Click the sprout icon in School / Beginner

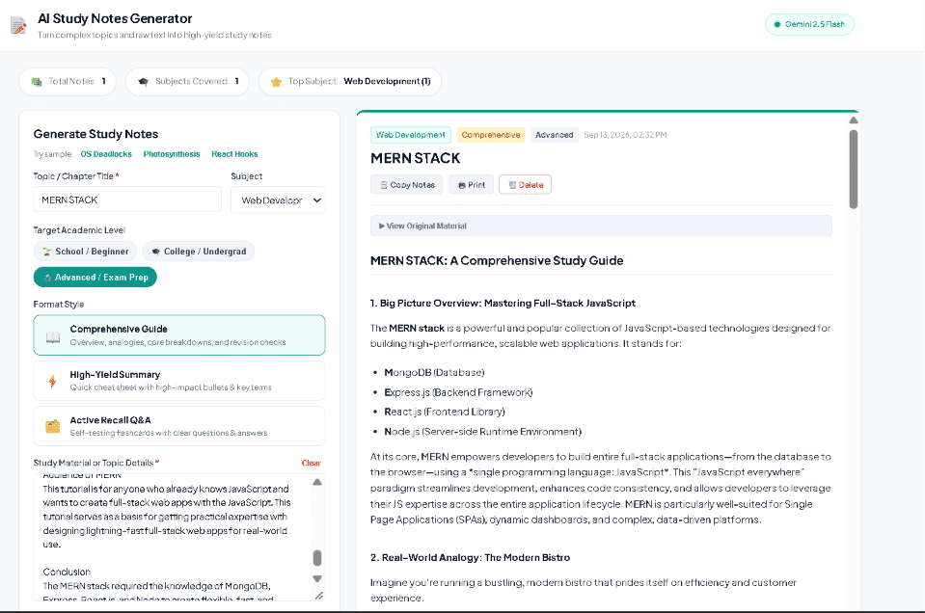(47, 252)
